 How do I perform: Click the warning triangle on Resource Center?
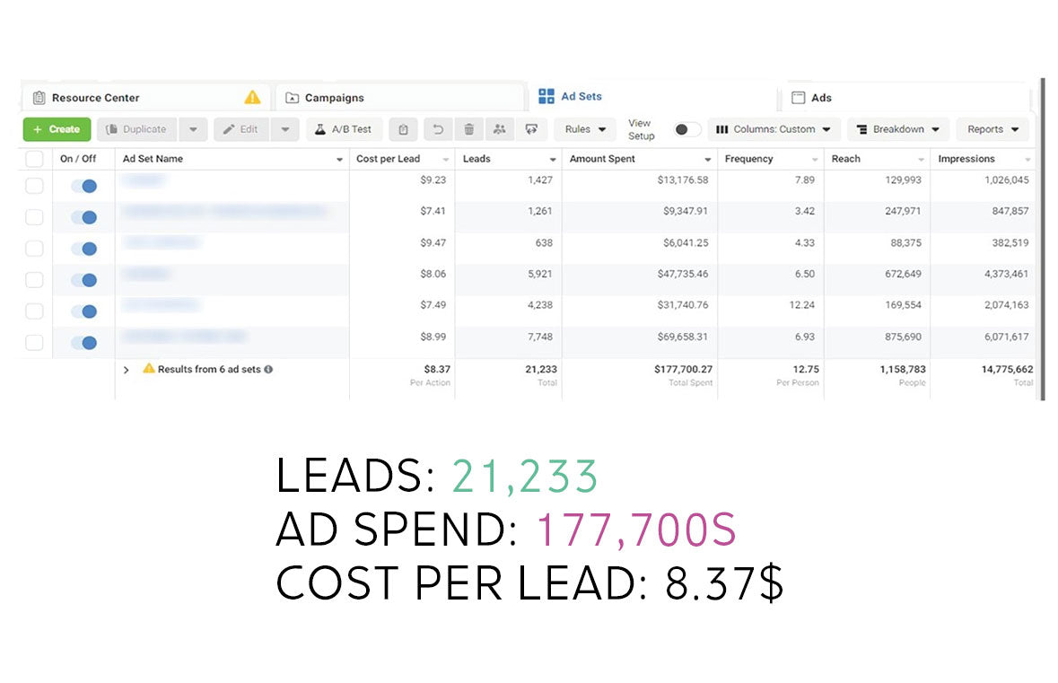(252, 97)
